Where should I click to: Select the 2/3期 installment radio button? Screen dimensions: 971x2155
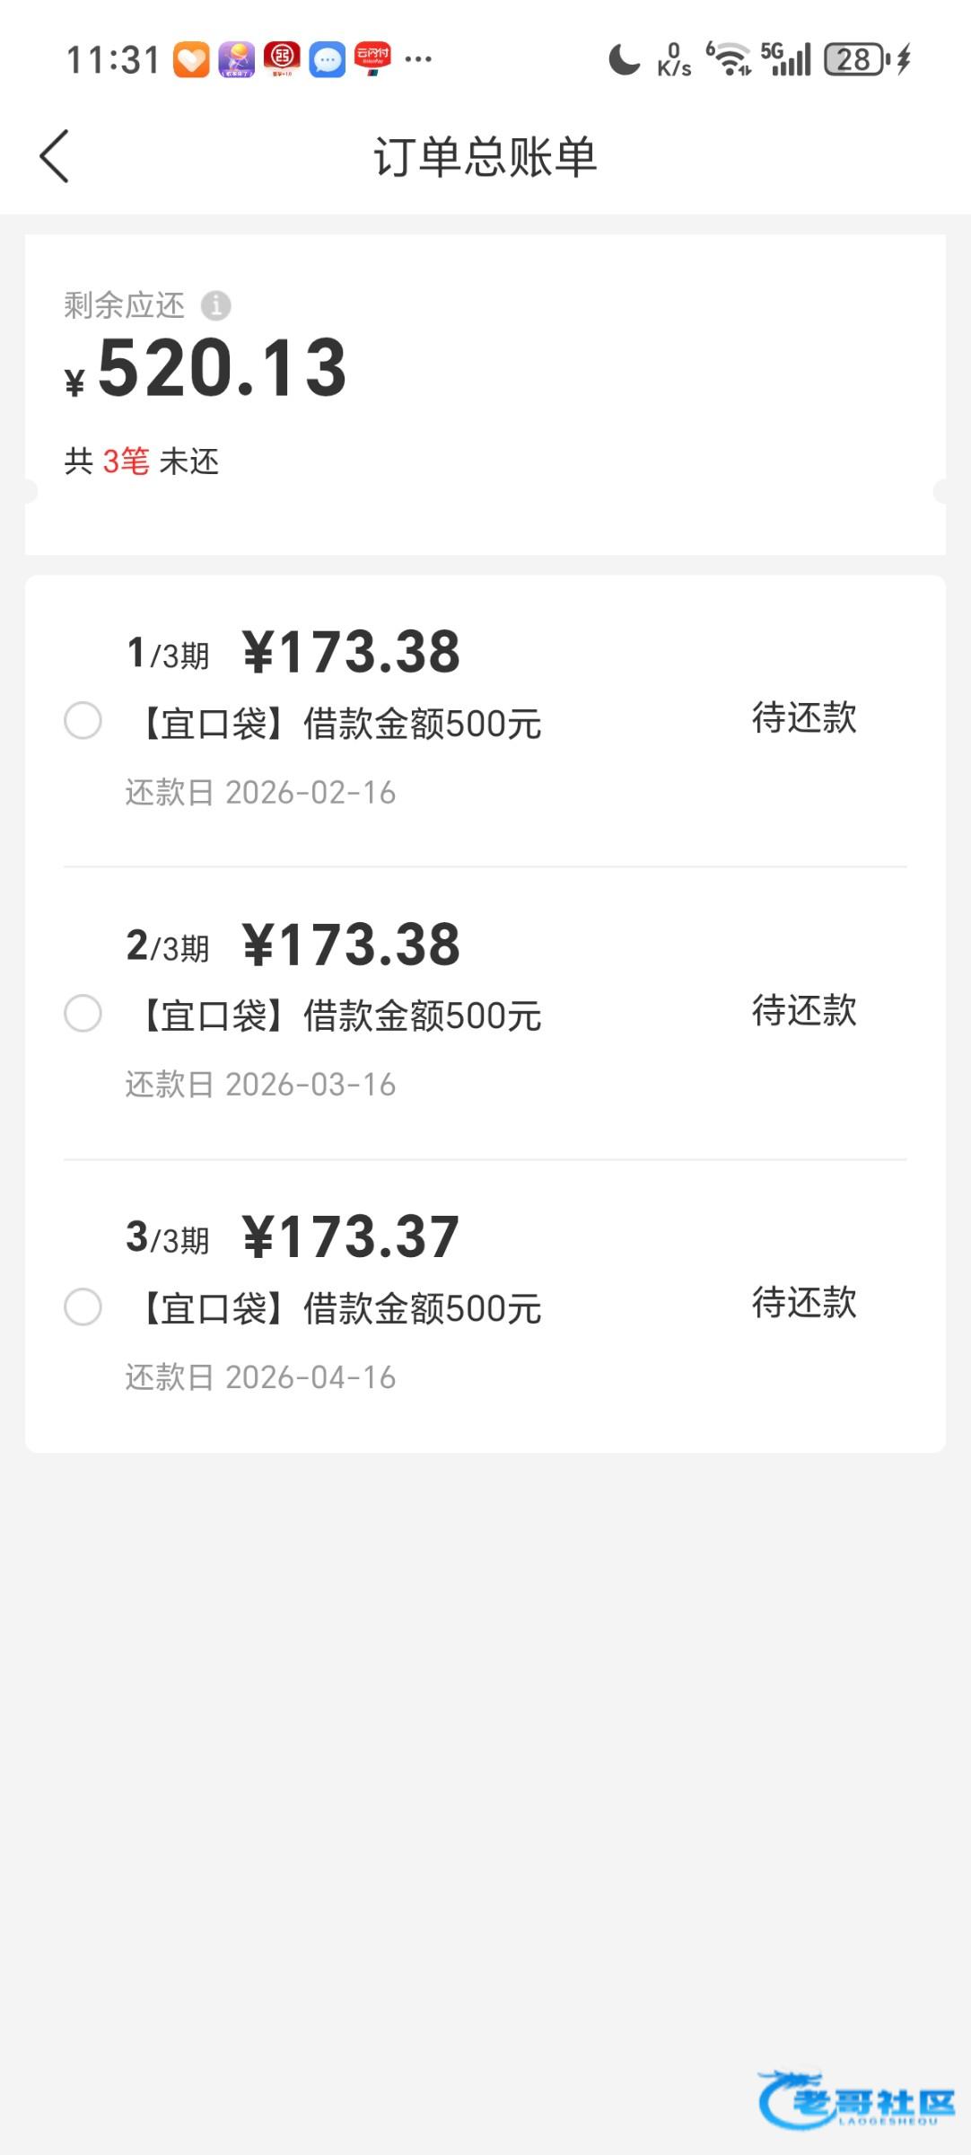point(83,1014)
